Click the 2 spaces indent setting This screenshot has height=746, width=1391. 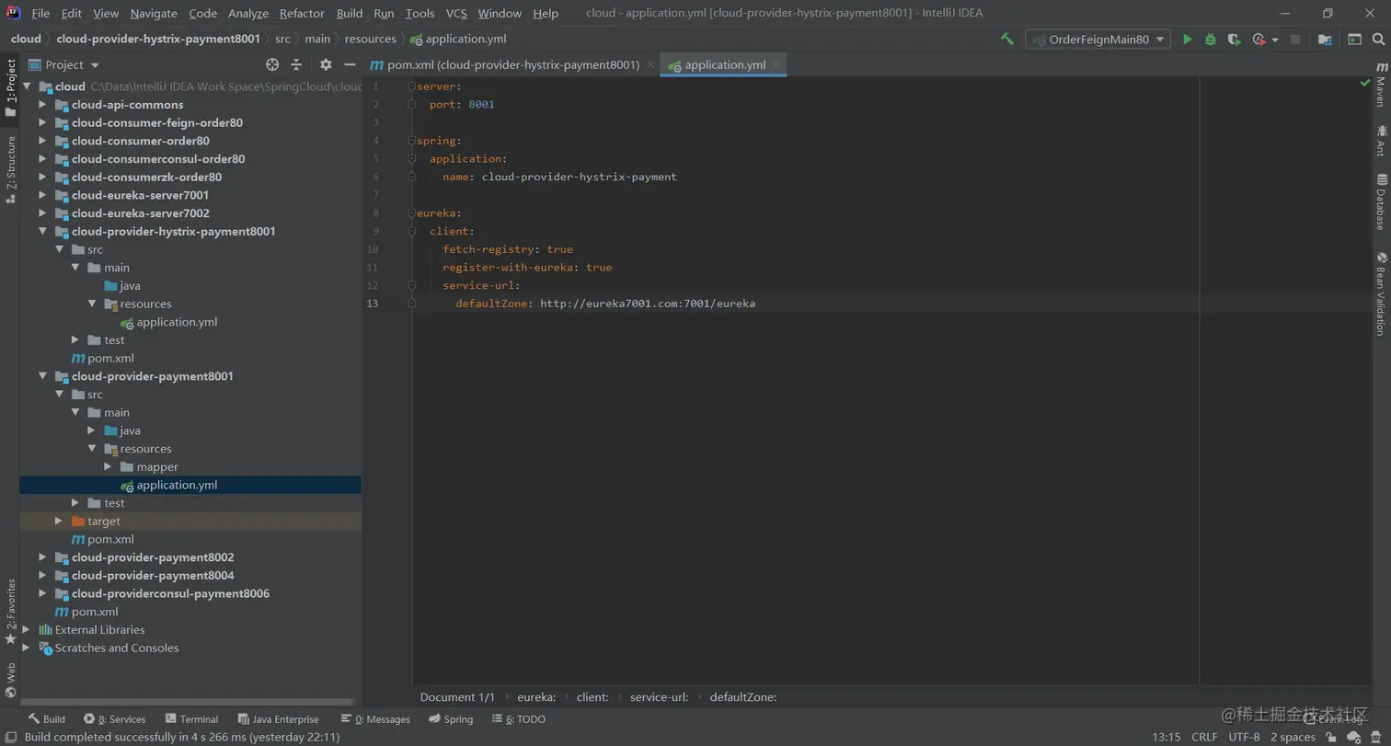pyautogui.click(x=1293, y=737)
